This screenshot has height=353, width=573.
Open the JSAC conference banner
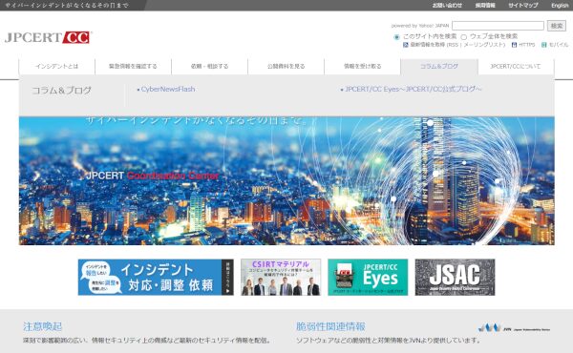tap(455, 277)
